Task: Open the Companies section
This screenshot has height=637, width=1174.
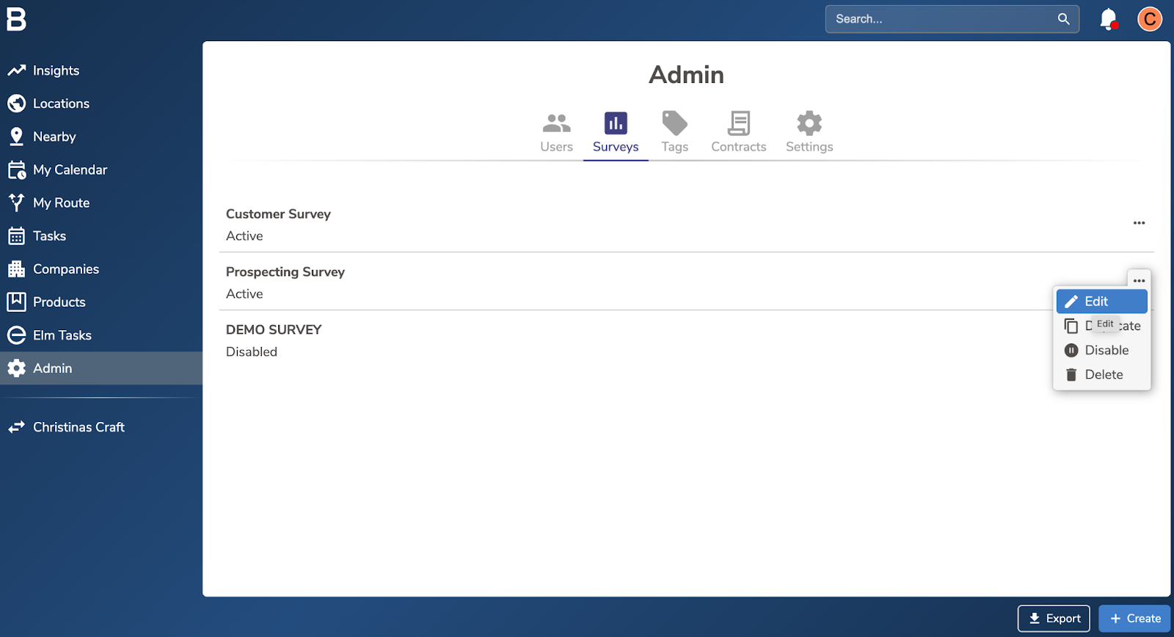Action: pyautogui.click(x=65, y=269)
